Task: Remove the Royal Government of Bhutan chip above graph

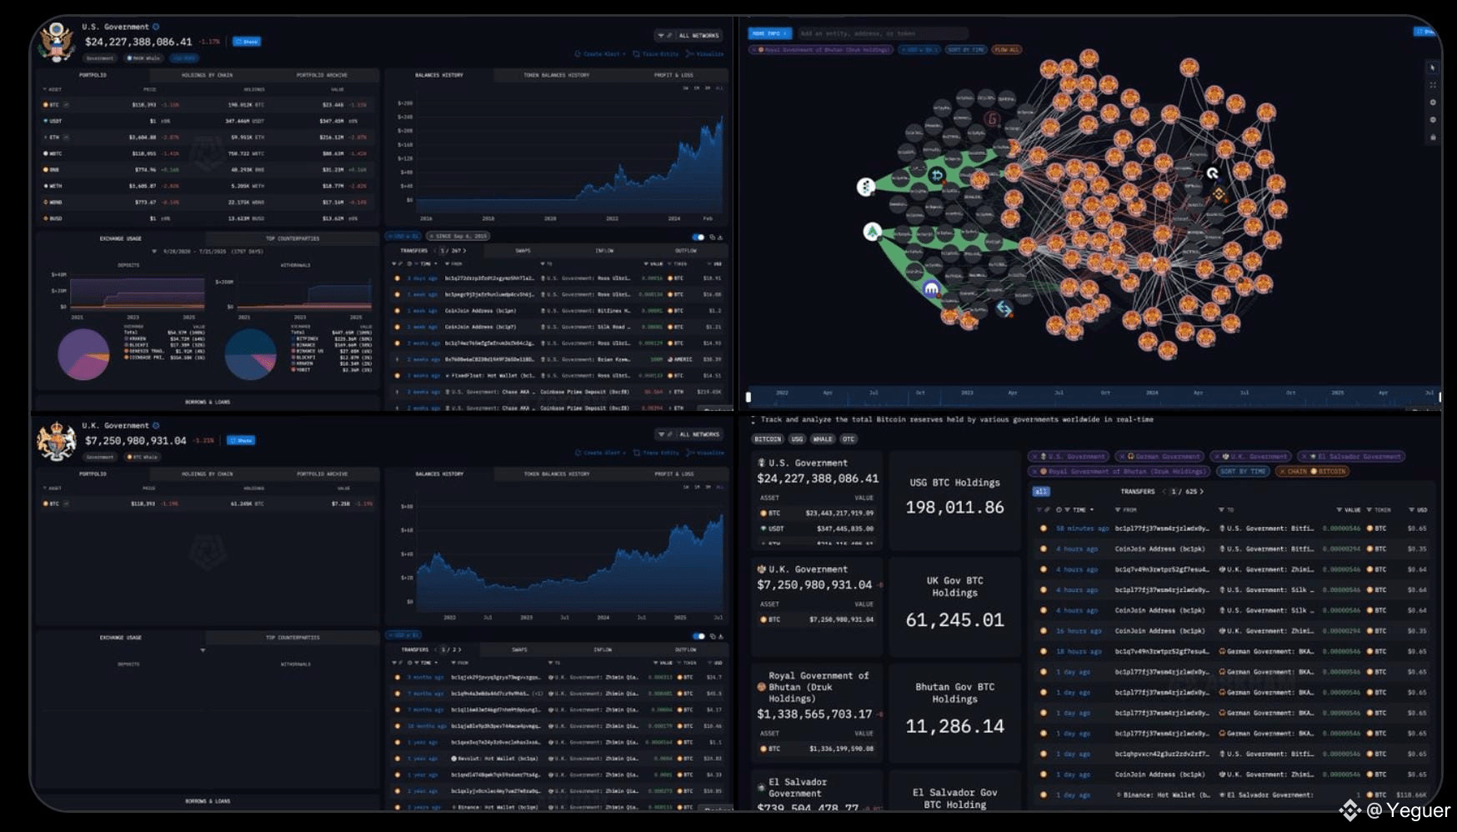Action: [x=754, y=50]
